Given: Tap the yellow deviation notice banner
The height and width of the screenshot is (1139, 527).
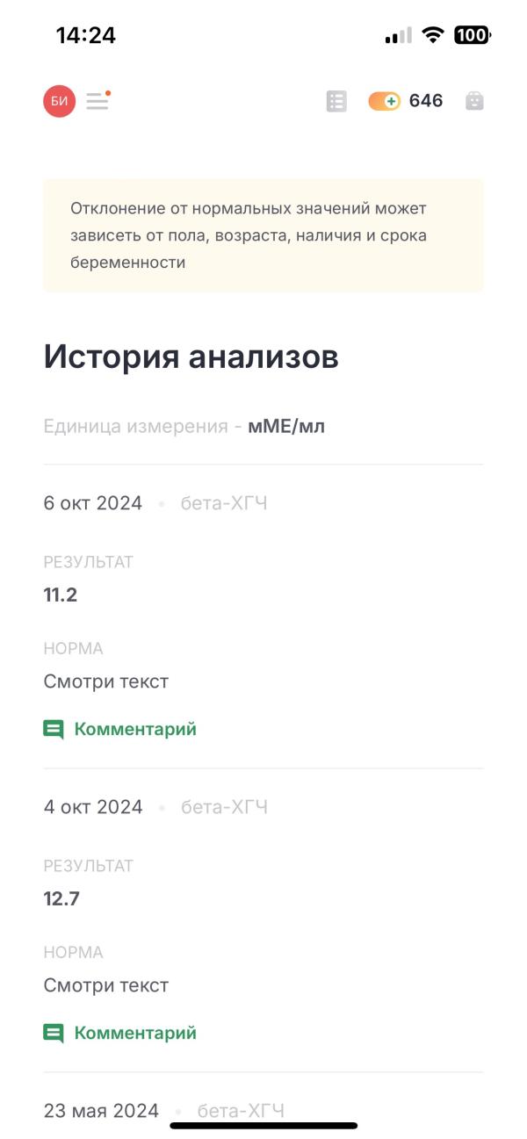Looking at the screenshot, I should (x=263, y=235).
